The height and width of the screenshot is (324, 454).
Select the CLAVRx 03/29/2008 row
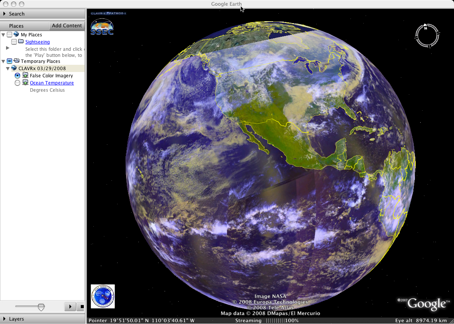[48, 68]
